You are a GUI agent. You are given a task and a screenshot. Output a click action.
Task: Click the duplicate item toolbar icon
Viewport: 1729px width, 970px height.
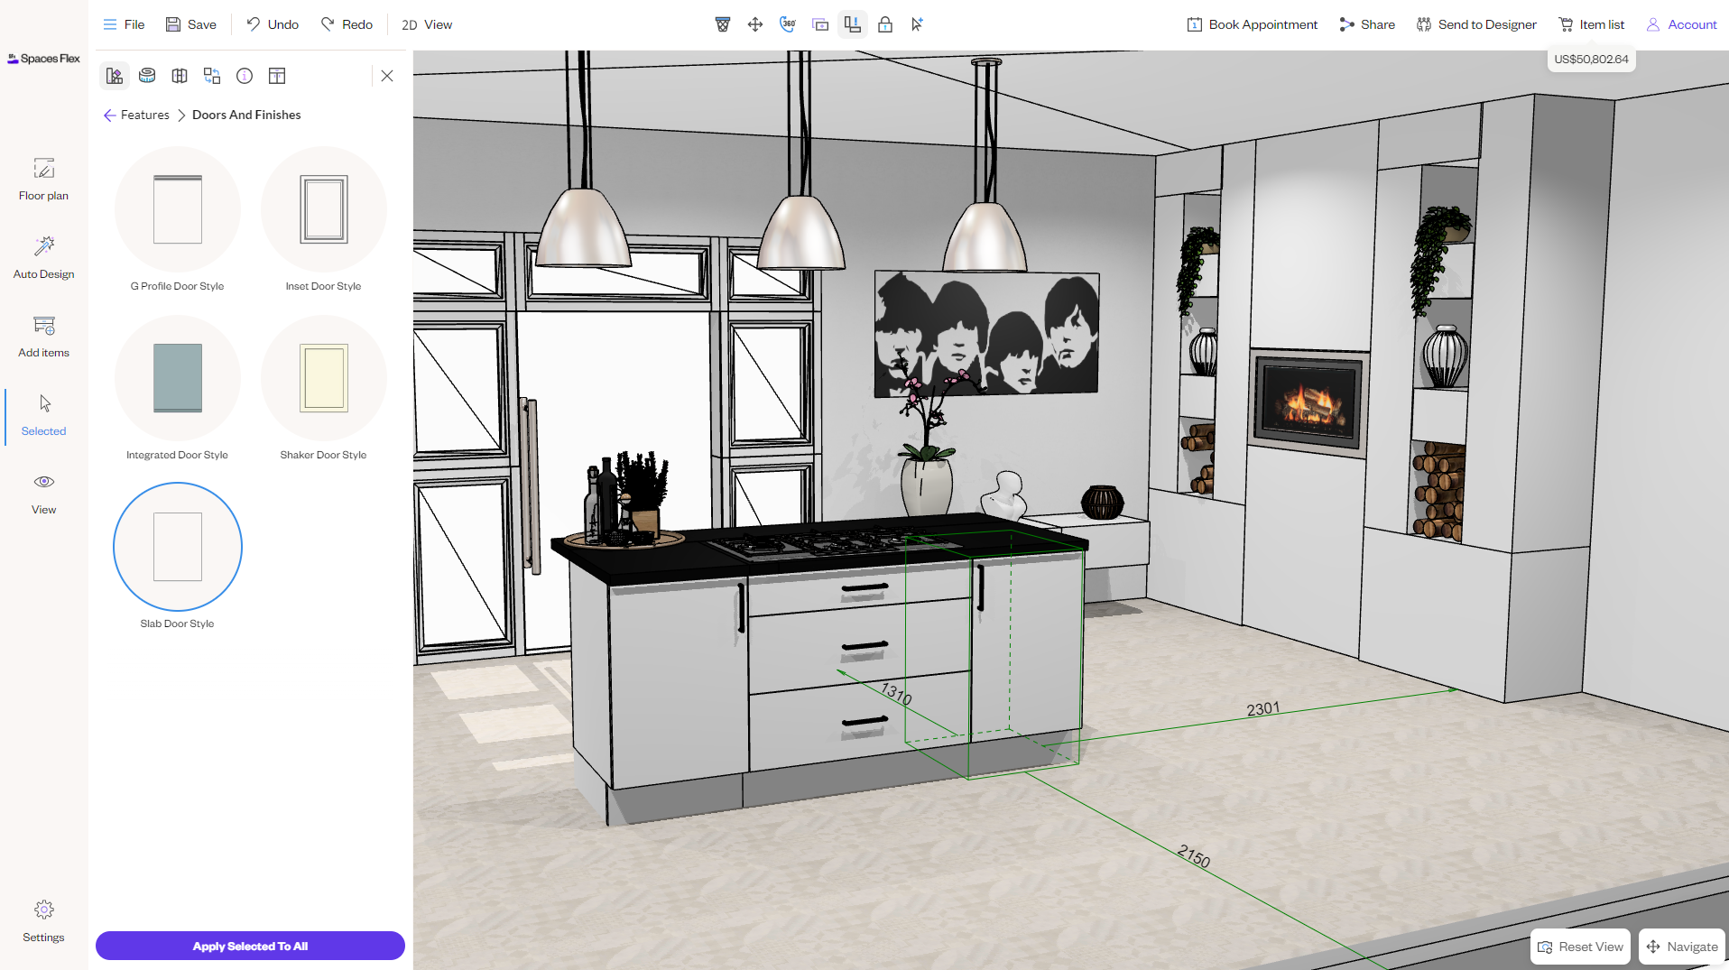click(x=820, y=24)
